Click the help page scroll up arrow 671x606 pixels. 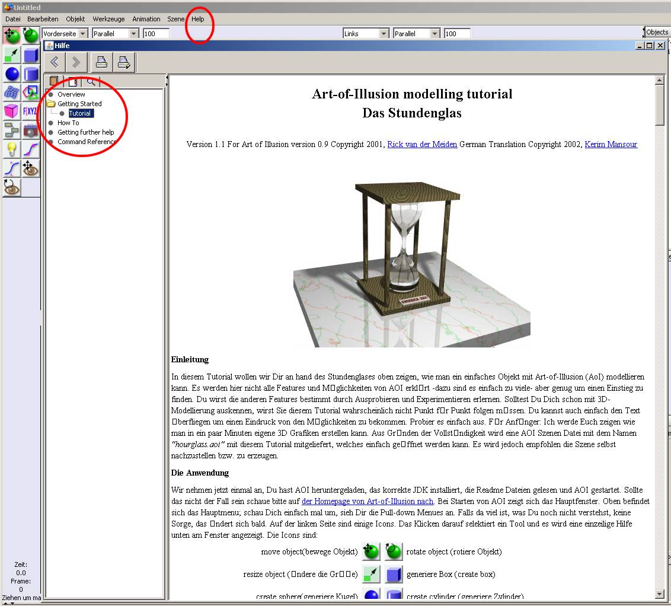pyautogui.click(x=660, y=79)
